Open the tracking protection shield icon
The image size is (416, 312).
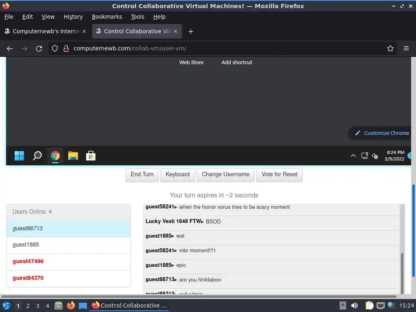pos(55,48)
